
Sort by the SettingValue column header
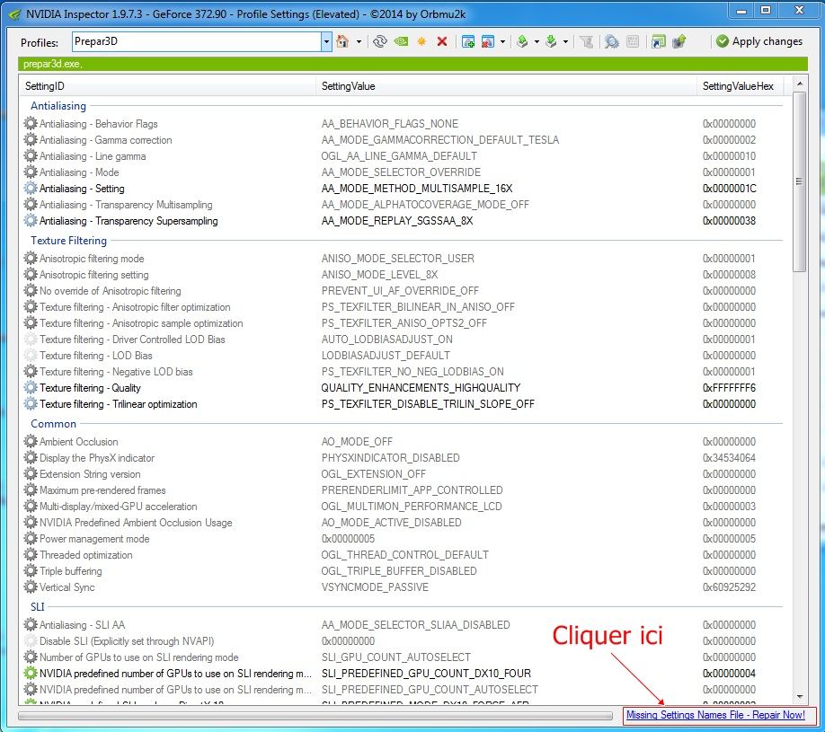click(x=507, y=85)
